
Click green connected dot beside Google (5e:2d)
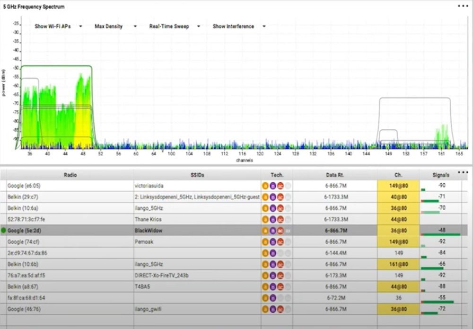(4, 231)
